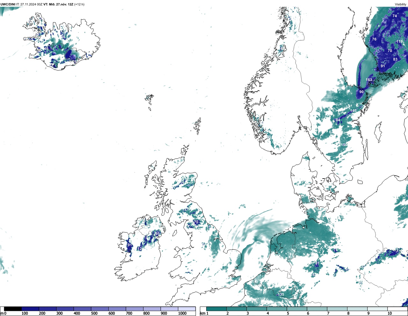Click the '46' visibility value over Iceland
The width and height of the screenshot is (408, 316).
46,49
